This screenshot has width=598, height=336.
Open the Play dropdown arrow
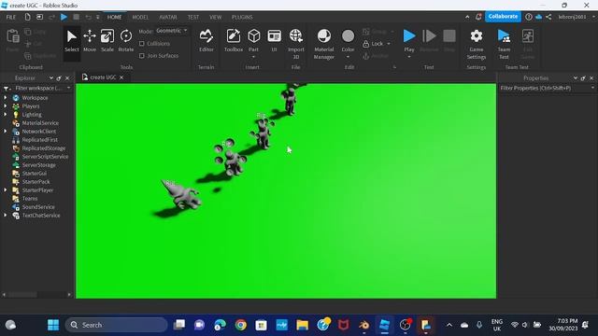click(x=409, y=57)
